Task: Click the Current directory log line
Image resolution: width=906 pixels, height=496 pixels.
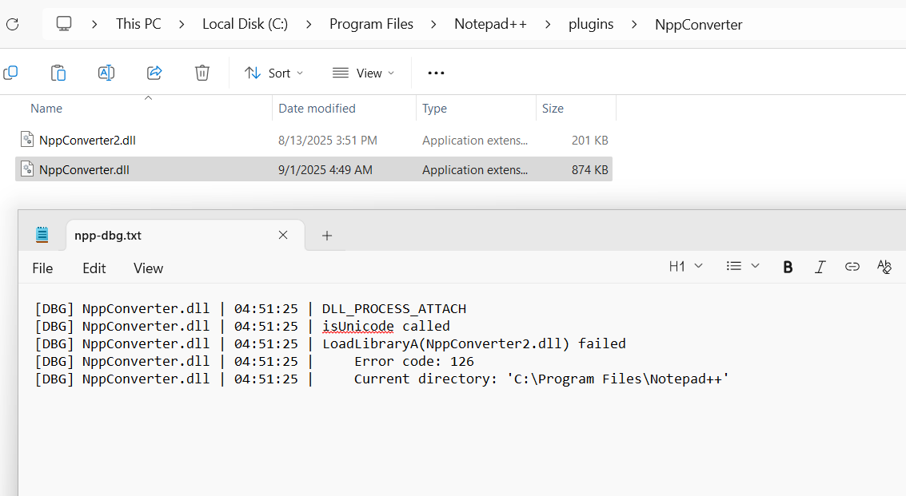Action: click(542, 379)
